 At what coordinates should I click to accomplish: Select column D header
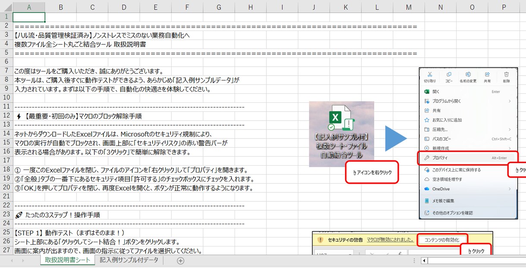tap(124, 7)
